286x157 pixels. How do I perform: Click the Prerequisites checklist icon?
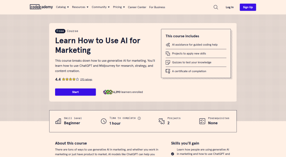pos(202,121)
